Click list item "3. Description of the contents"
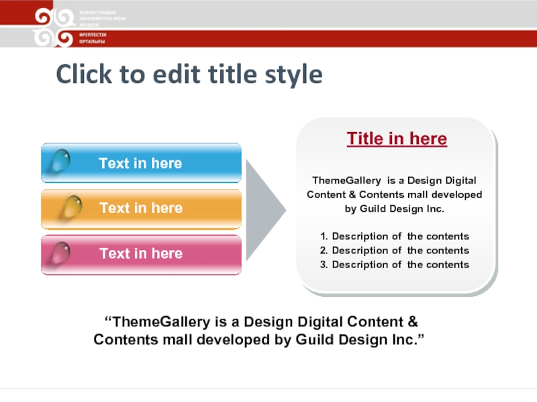537x402 pixels. click(x=395, y=264)
